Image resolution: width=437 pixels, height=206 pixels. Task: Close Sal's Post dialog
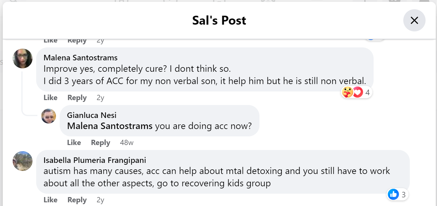(414, 20)
